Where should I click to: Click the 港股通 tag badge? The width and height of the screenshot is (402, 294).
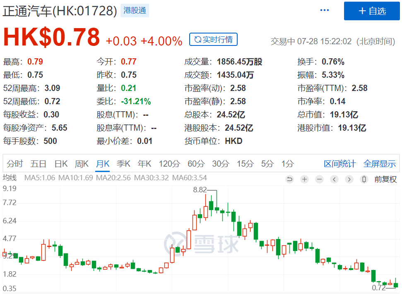[135, 10]
